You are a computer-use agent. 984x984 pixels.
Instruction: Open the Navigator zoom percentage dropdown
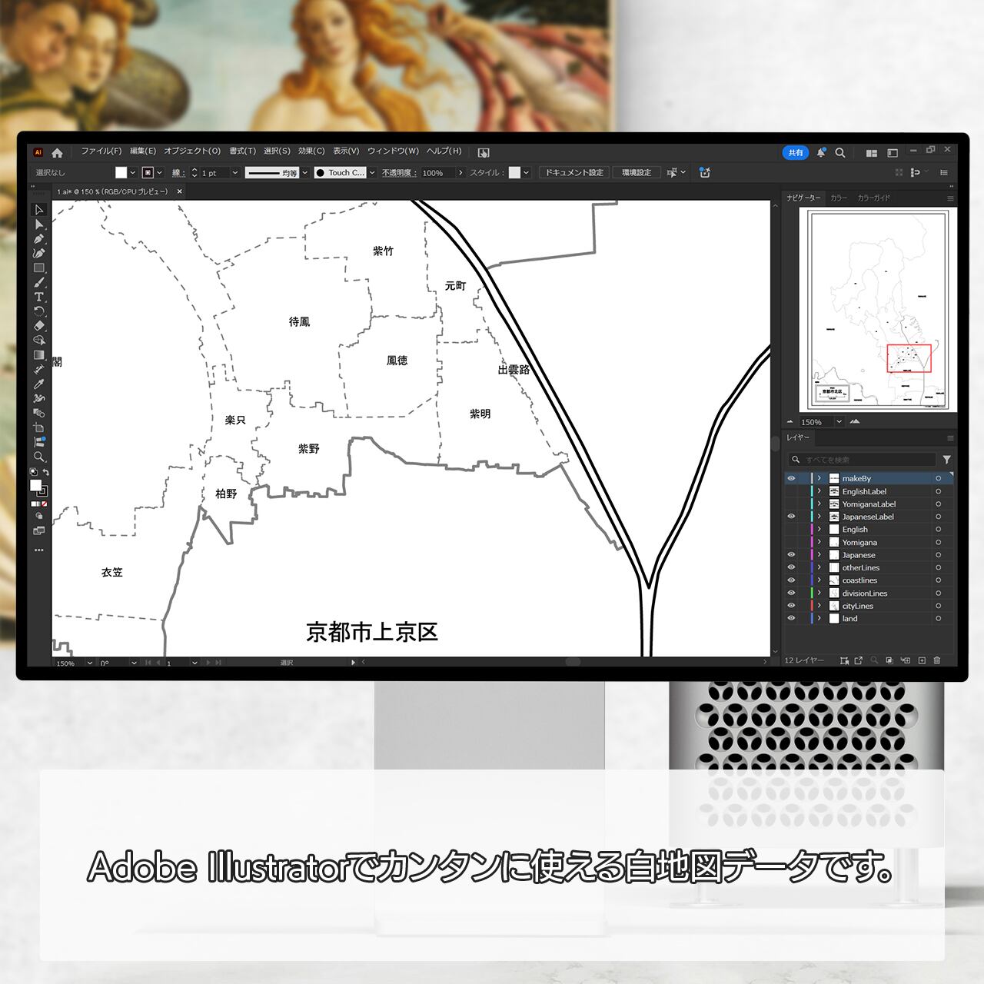(x=839, y=421)
